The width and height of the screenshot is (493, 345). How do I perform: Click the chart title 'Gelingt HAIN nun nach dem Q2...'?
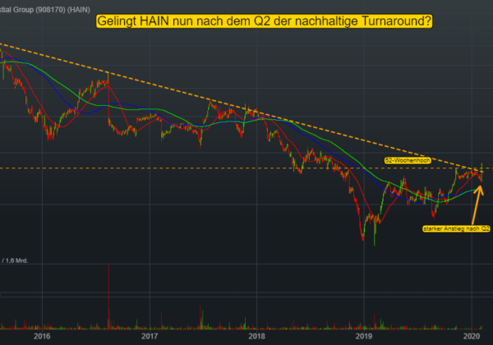pyautogui.click(x=264, y=21)
